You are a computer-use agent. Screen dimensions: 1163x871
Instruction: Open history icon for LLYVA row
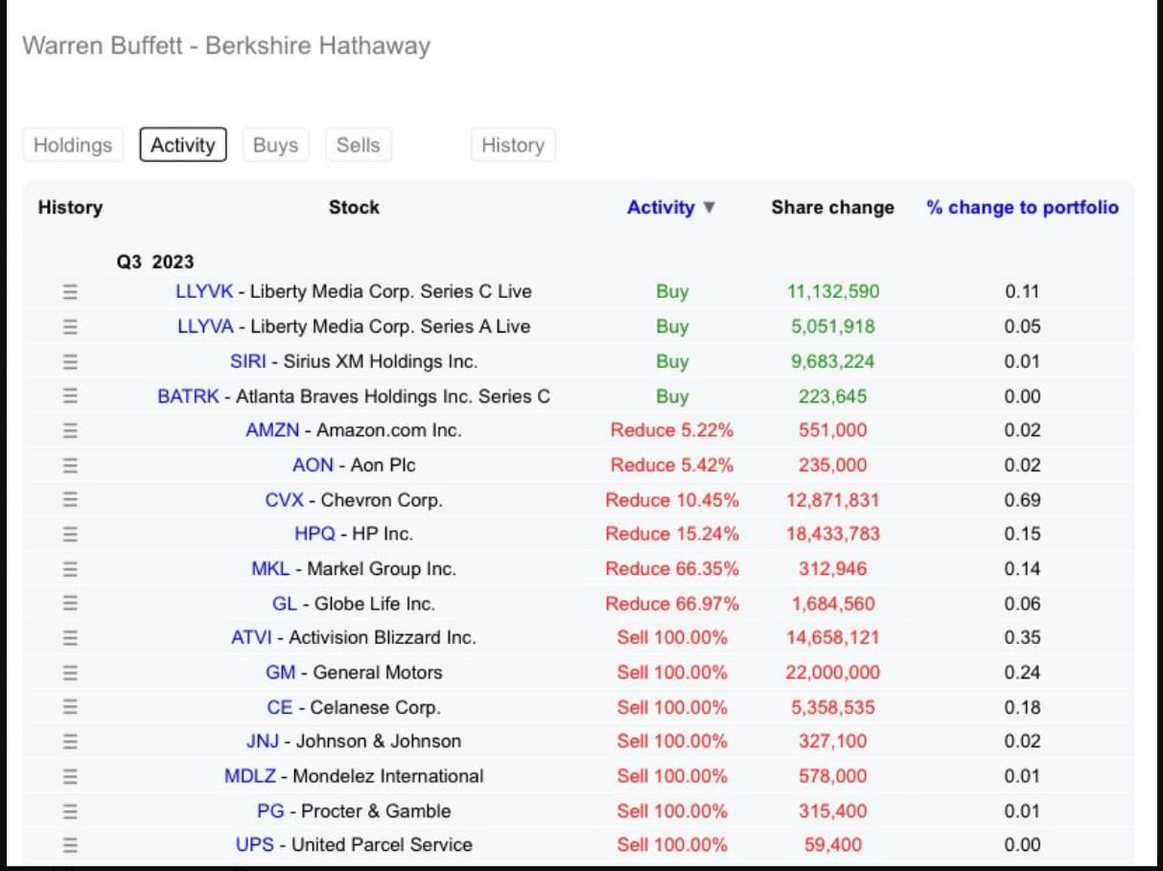click(x=70, y=327)
